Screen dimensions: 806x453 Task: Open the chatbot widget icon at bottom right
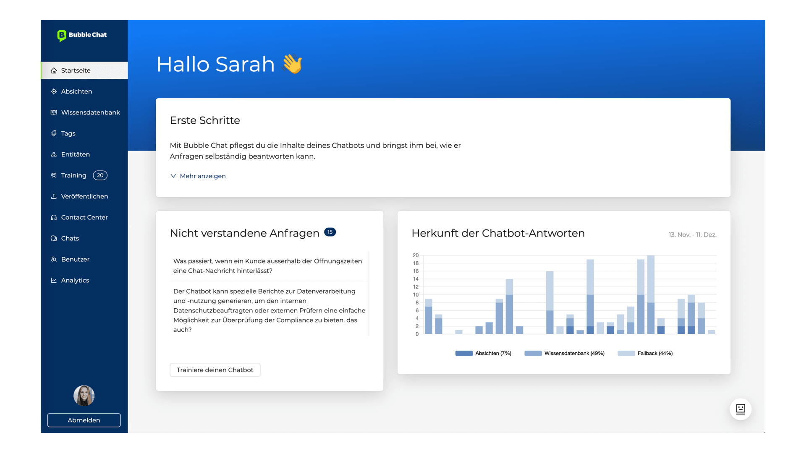tap(741, 409)
